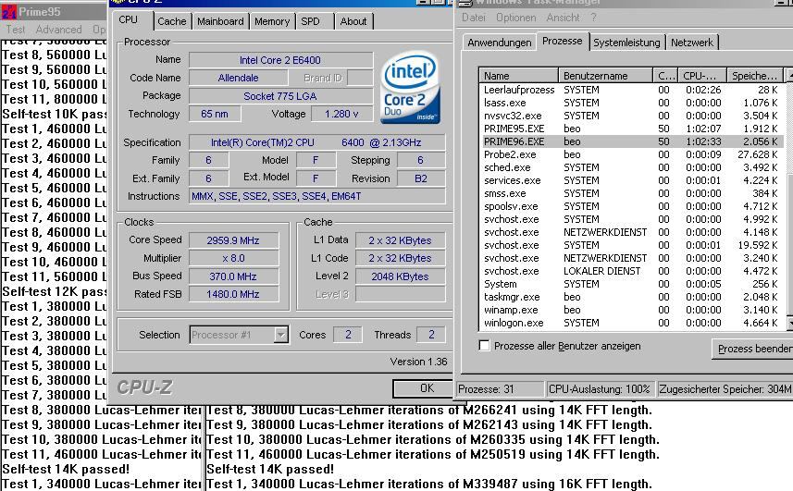Click 'Self-test 14K passed!' in right Prime95 window
Viewport: 793px width, 491px height.
(x=270, y=469)
